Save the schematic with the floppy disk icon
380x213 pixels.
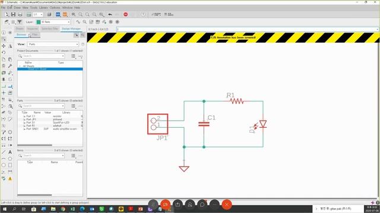coord(13,14)
